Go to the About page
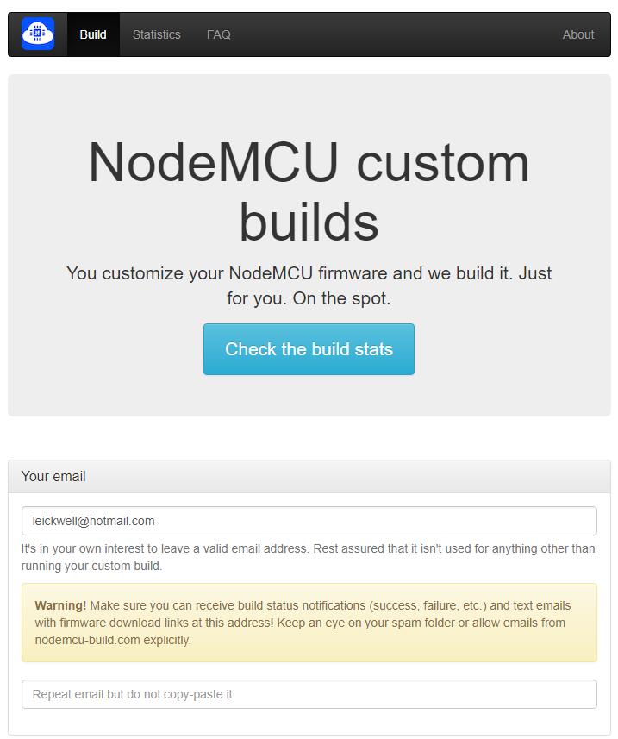Screen dimensions: 618x739 coord(577,34)
